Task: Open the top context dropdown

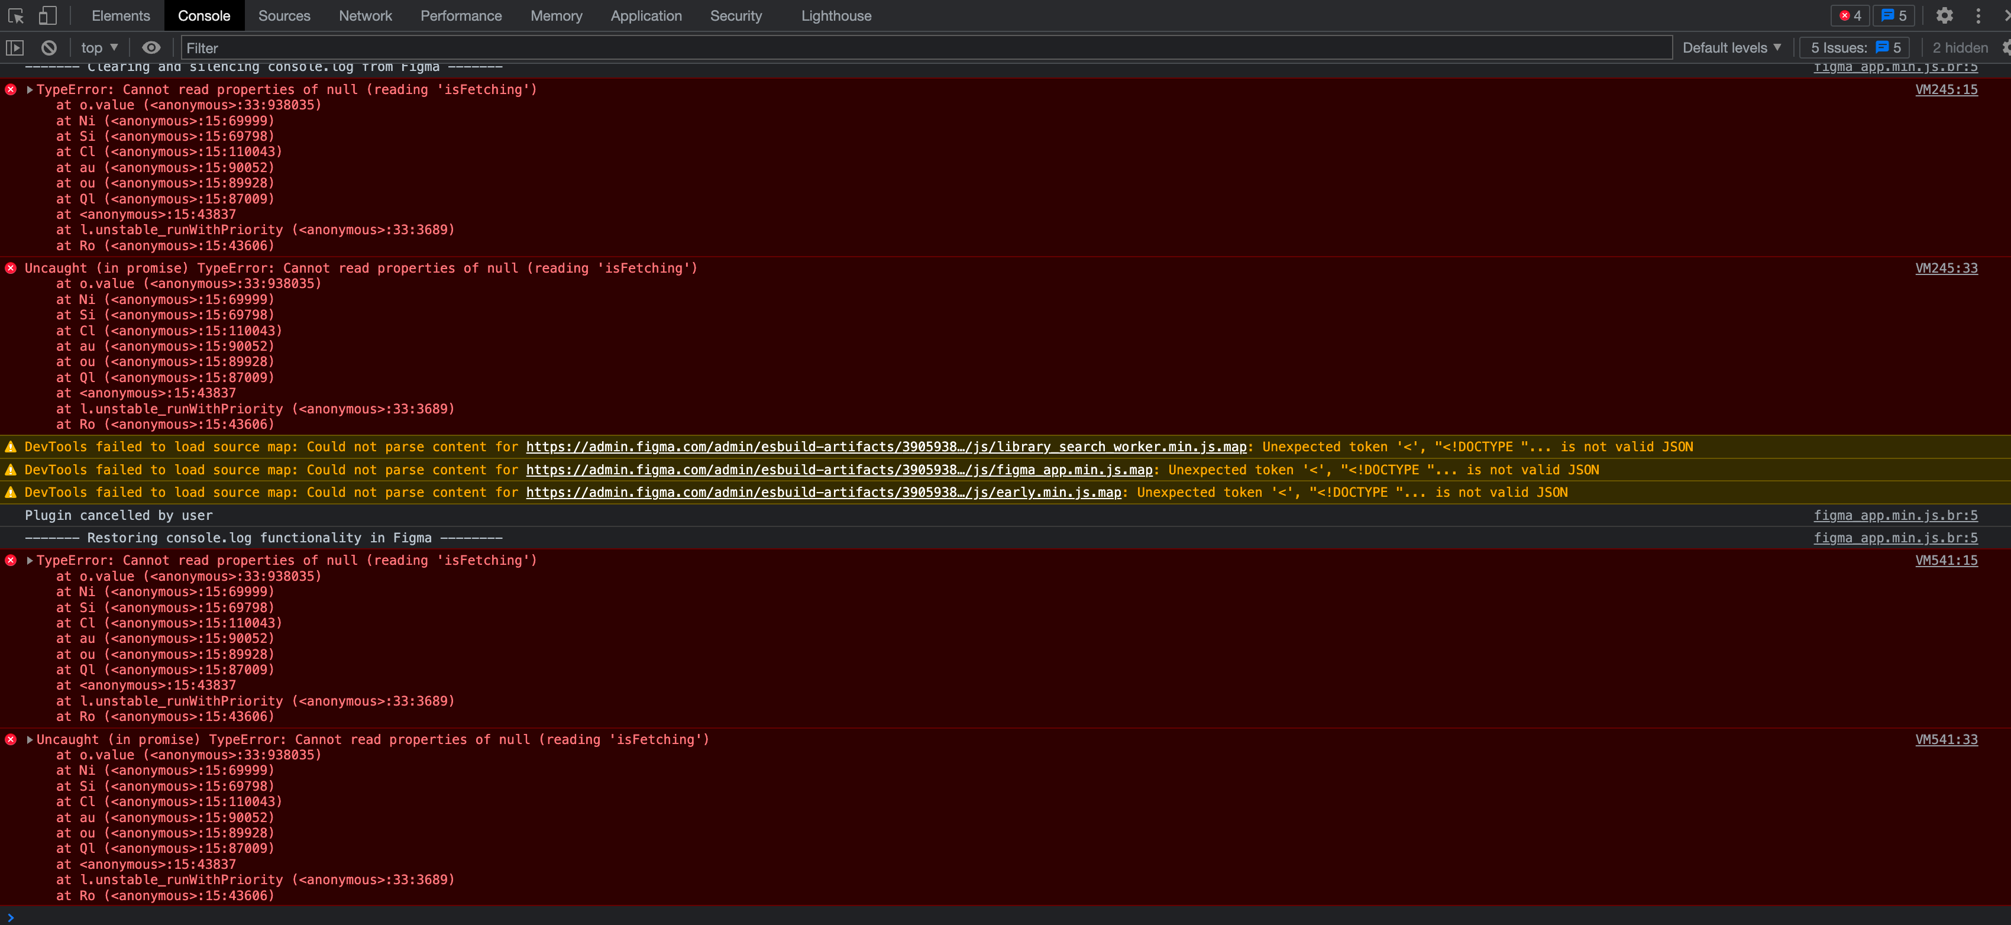Action: [99, 48]
